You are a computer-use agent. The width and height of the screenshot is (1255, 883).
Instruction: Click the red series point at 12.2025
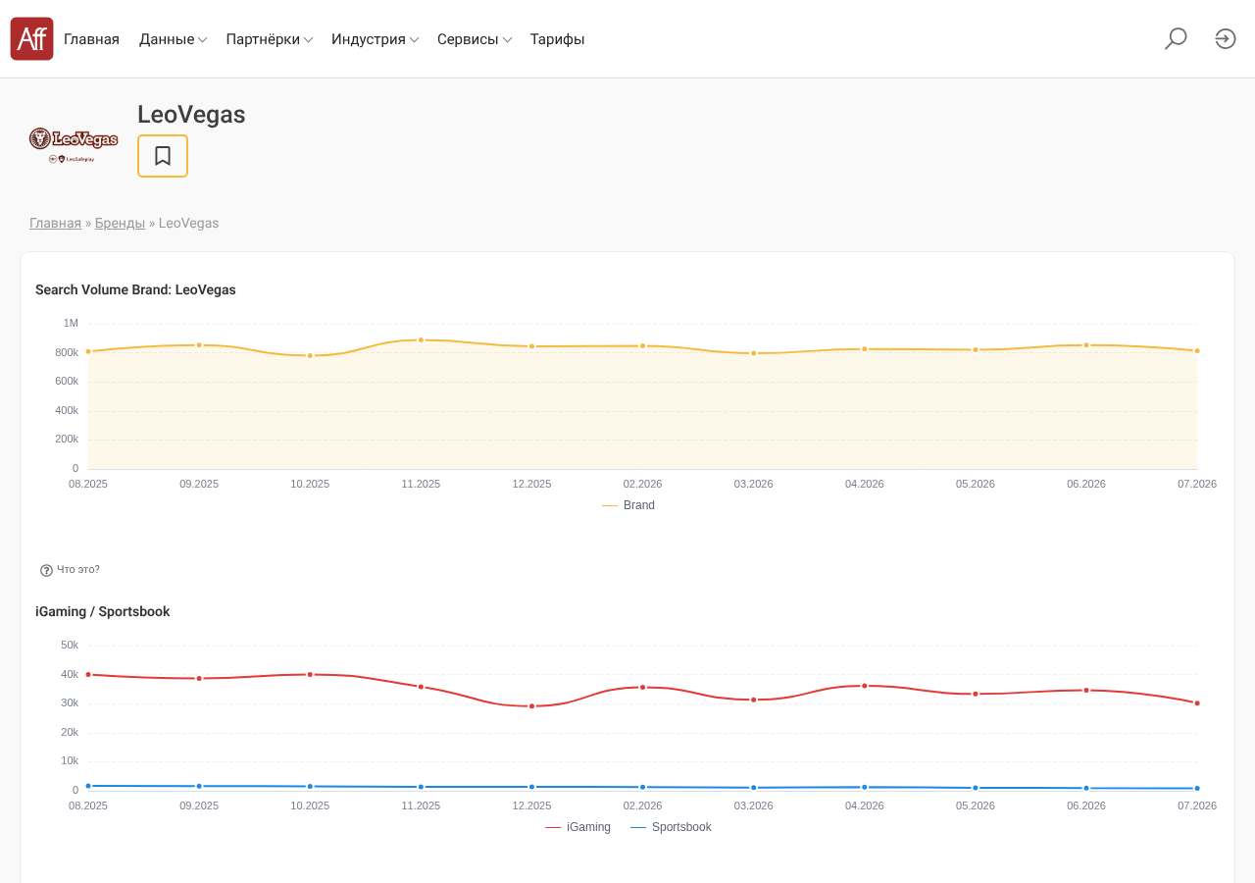coord(532,706)
